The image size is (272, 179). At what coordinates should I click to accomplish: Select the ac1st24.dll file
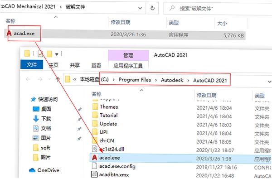click(x=113, y=149)
